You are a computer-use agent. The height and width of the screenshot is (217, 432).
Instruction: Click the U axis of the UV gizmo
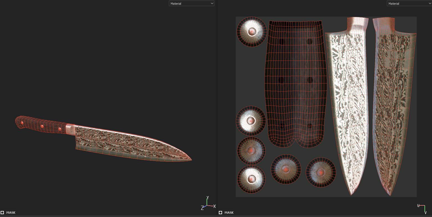[x=419, y=205]
